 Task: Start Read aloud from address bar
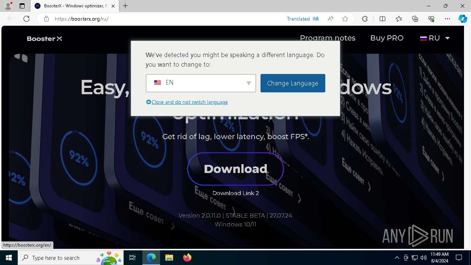click(330, 19)
